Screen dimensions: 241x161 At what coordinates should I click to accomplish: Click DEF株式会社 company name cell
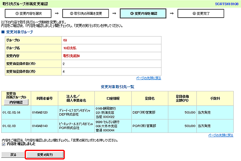tap(76, 112)
